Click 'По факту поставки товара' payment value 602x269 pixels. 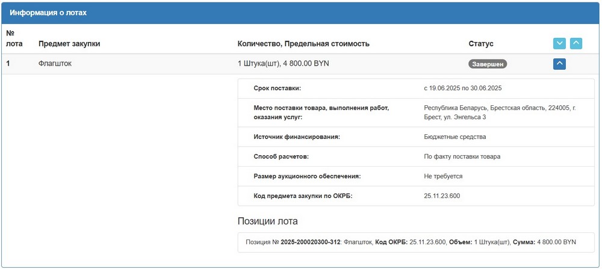[462, 156]
